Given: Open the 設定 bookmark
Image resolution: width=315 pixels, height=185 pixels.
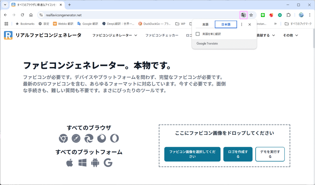Looking at the screenshot, I should pyautogui.click(x=44, y=24).
